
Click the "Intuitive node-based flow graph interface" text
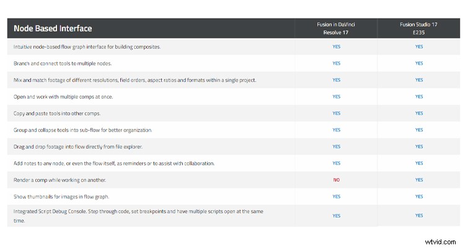[x=78, y=46]
